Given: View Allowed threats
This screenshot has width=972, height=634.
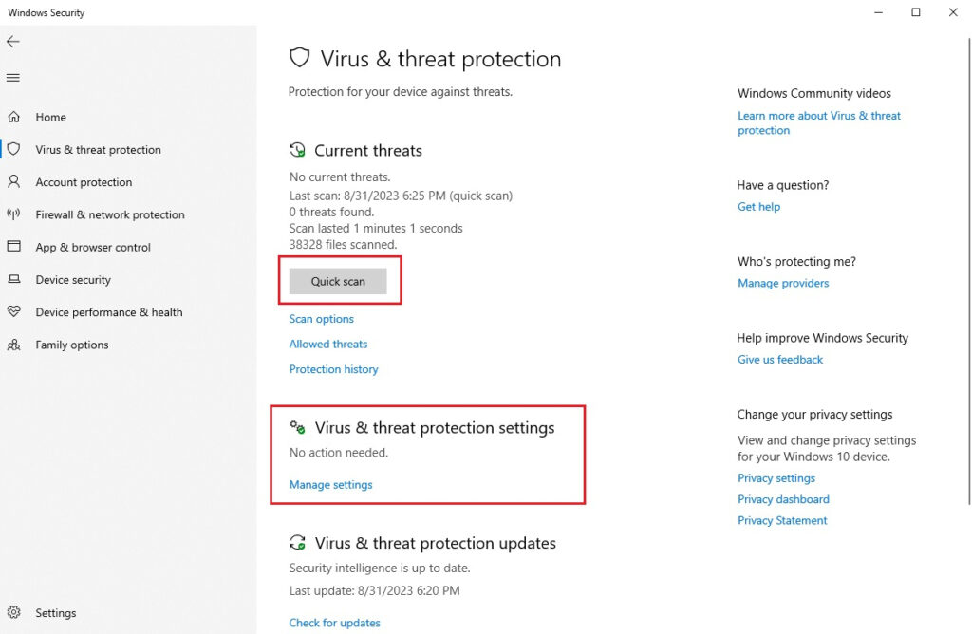Looking at the screenshot, I should coord(327,344).
